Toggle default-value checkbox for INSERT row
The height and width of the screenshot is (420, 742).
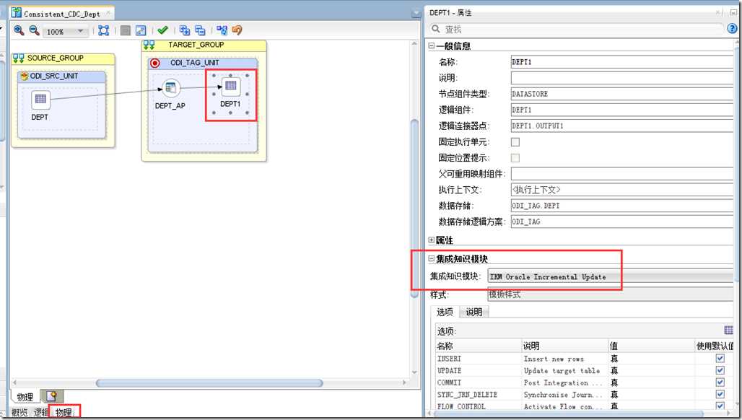(x=720, y=359)
